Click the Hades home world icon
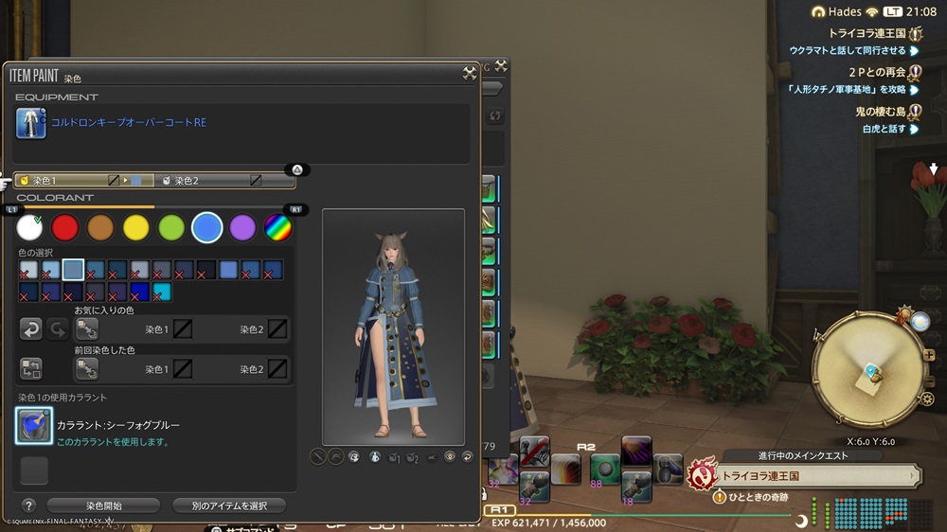Image resolution: width=947 pixels, height=532 pixels. click(x=818, y=12)
